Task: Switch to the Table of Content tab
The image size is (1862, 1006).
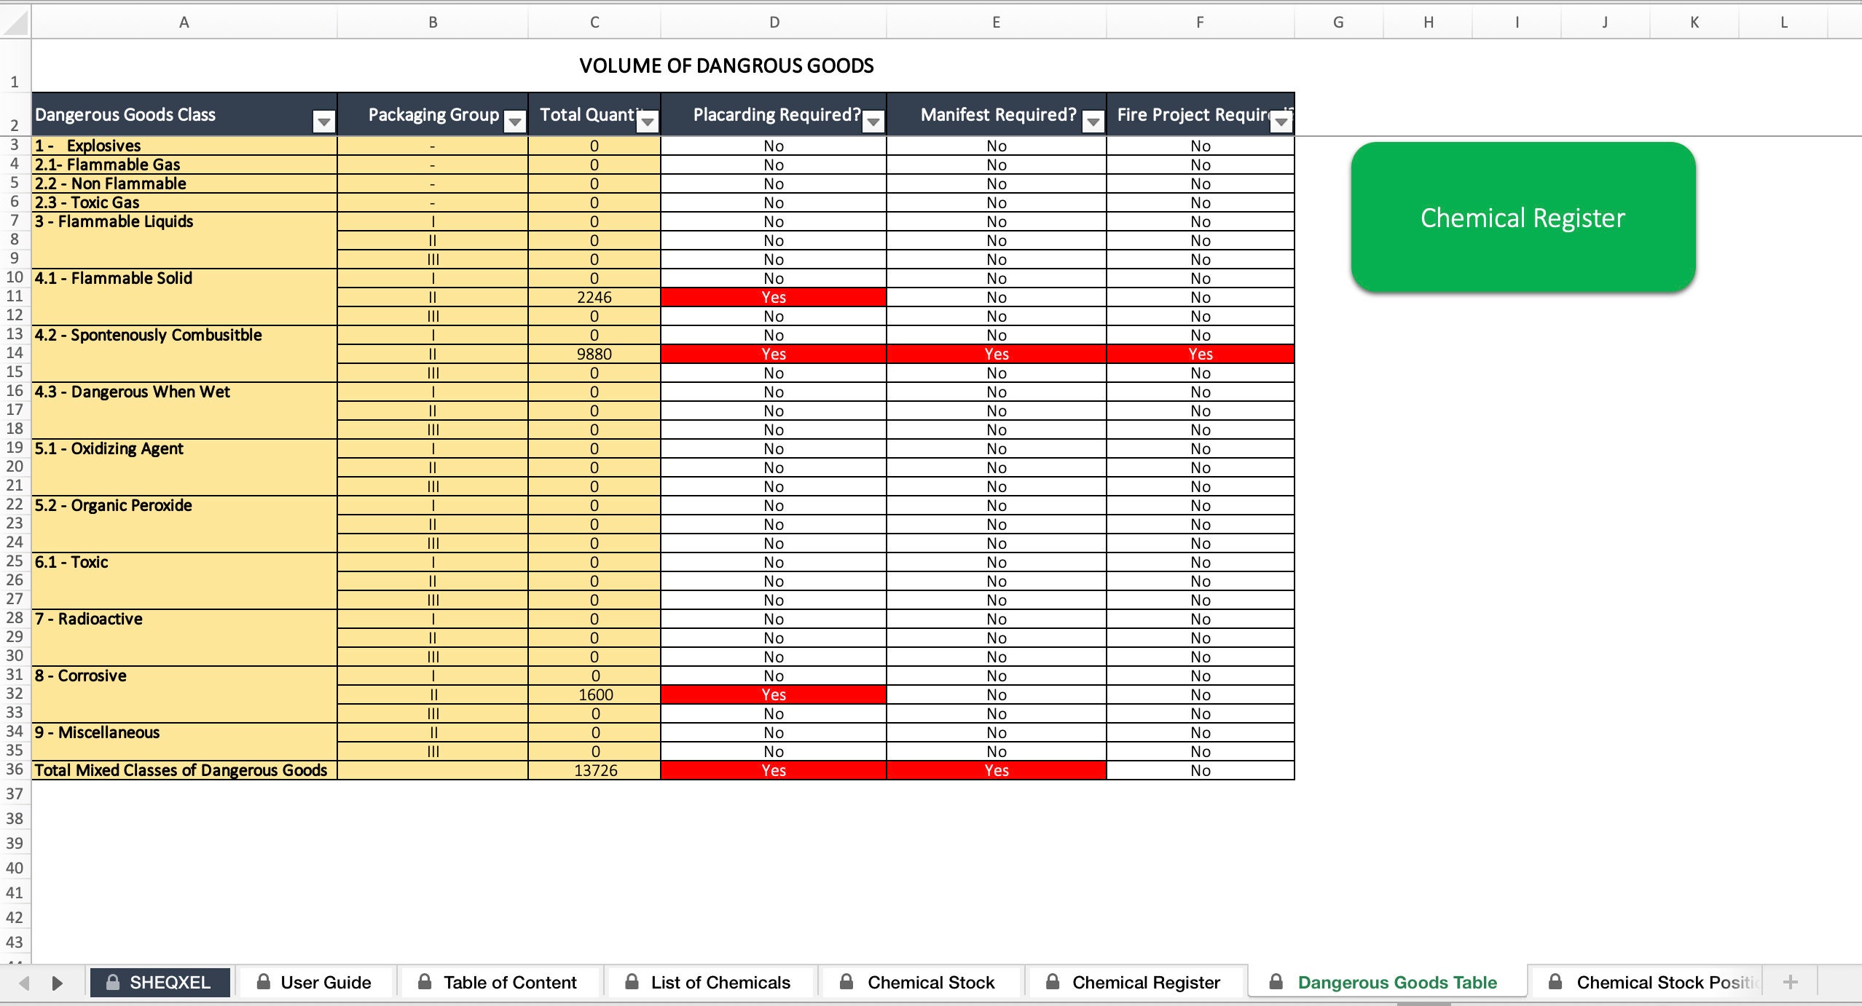Action: [x=508, y=982]
